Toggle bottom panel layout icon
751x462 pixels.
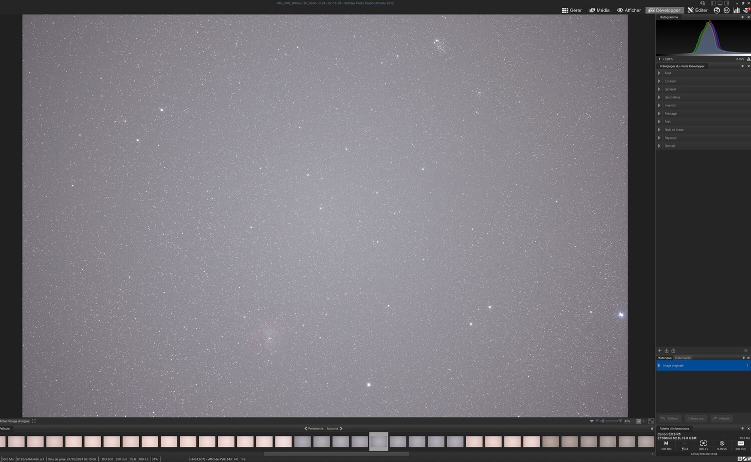[x=720, y=3]
